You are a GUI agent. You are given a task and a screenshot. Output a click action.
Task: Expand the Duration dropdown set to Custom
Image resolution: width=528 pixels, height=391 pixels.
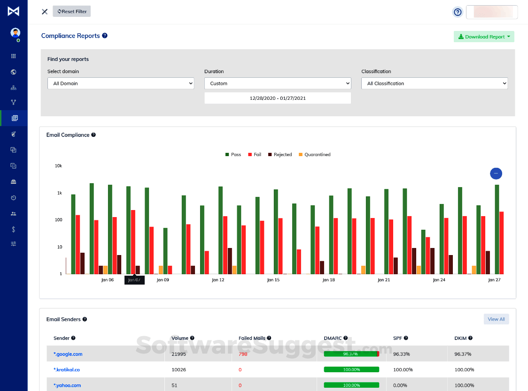pos(278,83)
